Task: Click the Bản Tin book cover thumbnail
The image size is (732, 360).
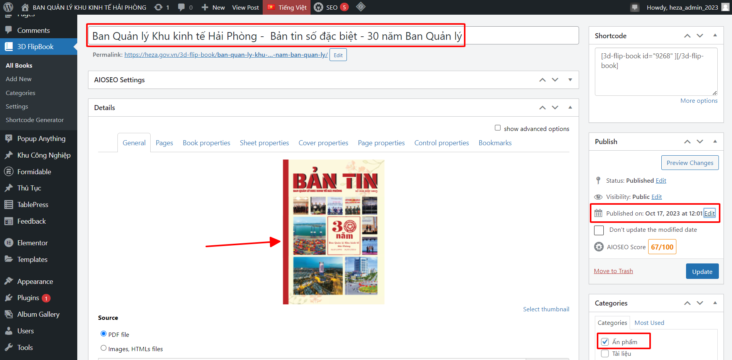Action: click(334, 232)
